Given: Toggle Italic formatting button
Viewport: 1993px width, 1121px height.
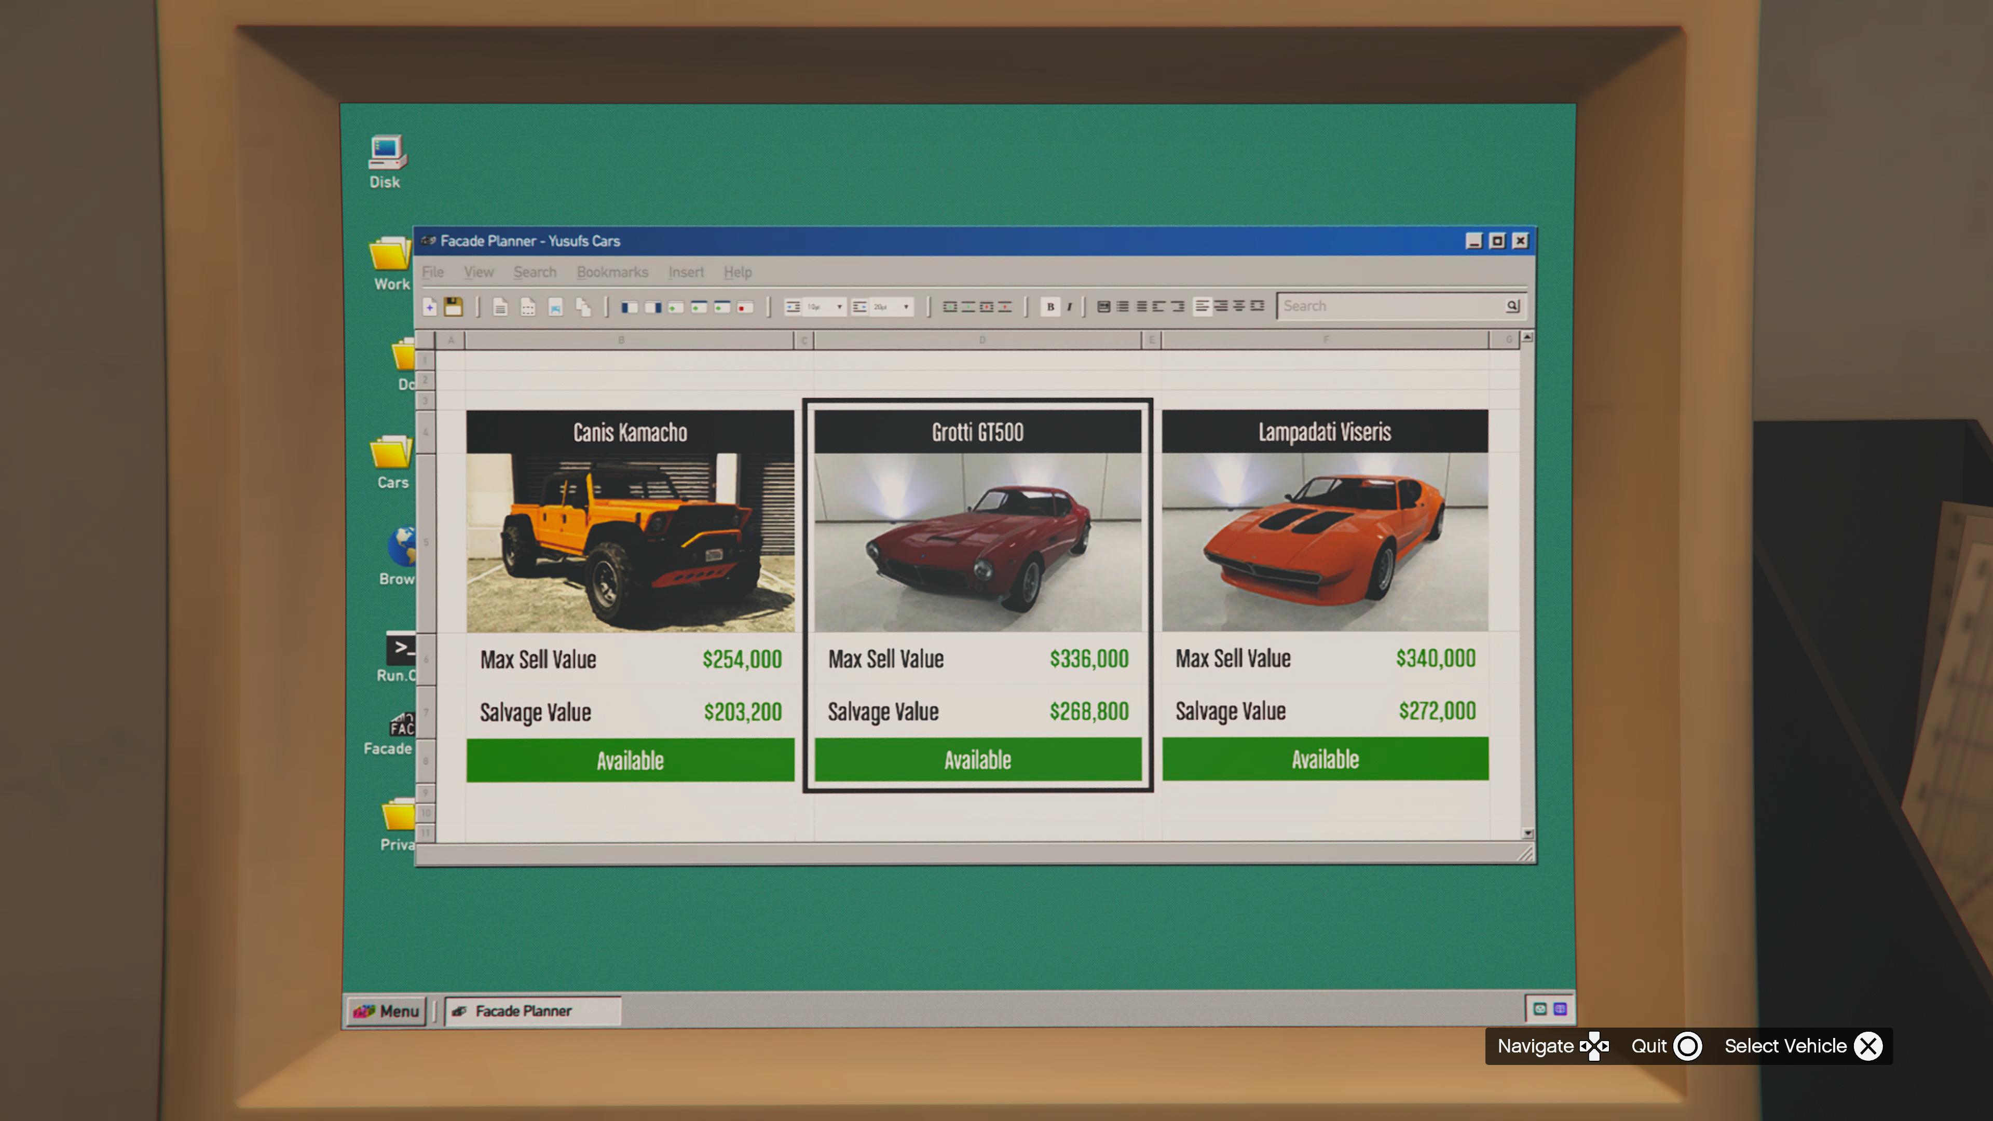Looking at the screenshot, I should (x=1069, y=306).
